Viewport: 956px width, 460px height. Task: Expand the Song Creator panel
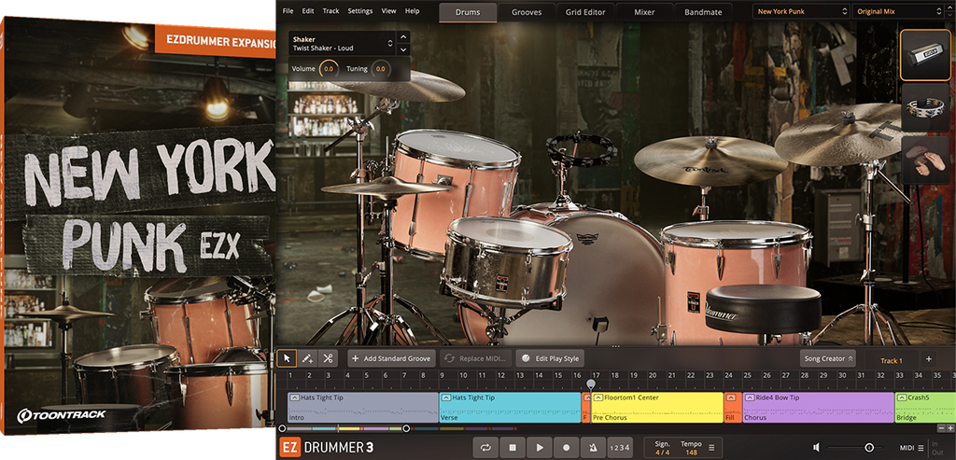pos(828,358)
